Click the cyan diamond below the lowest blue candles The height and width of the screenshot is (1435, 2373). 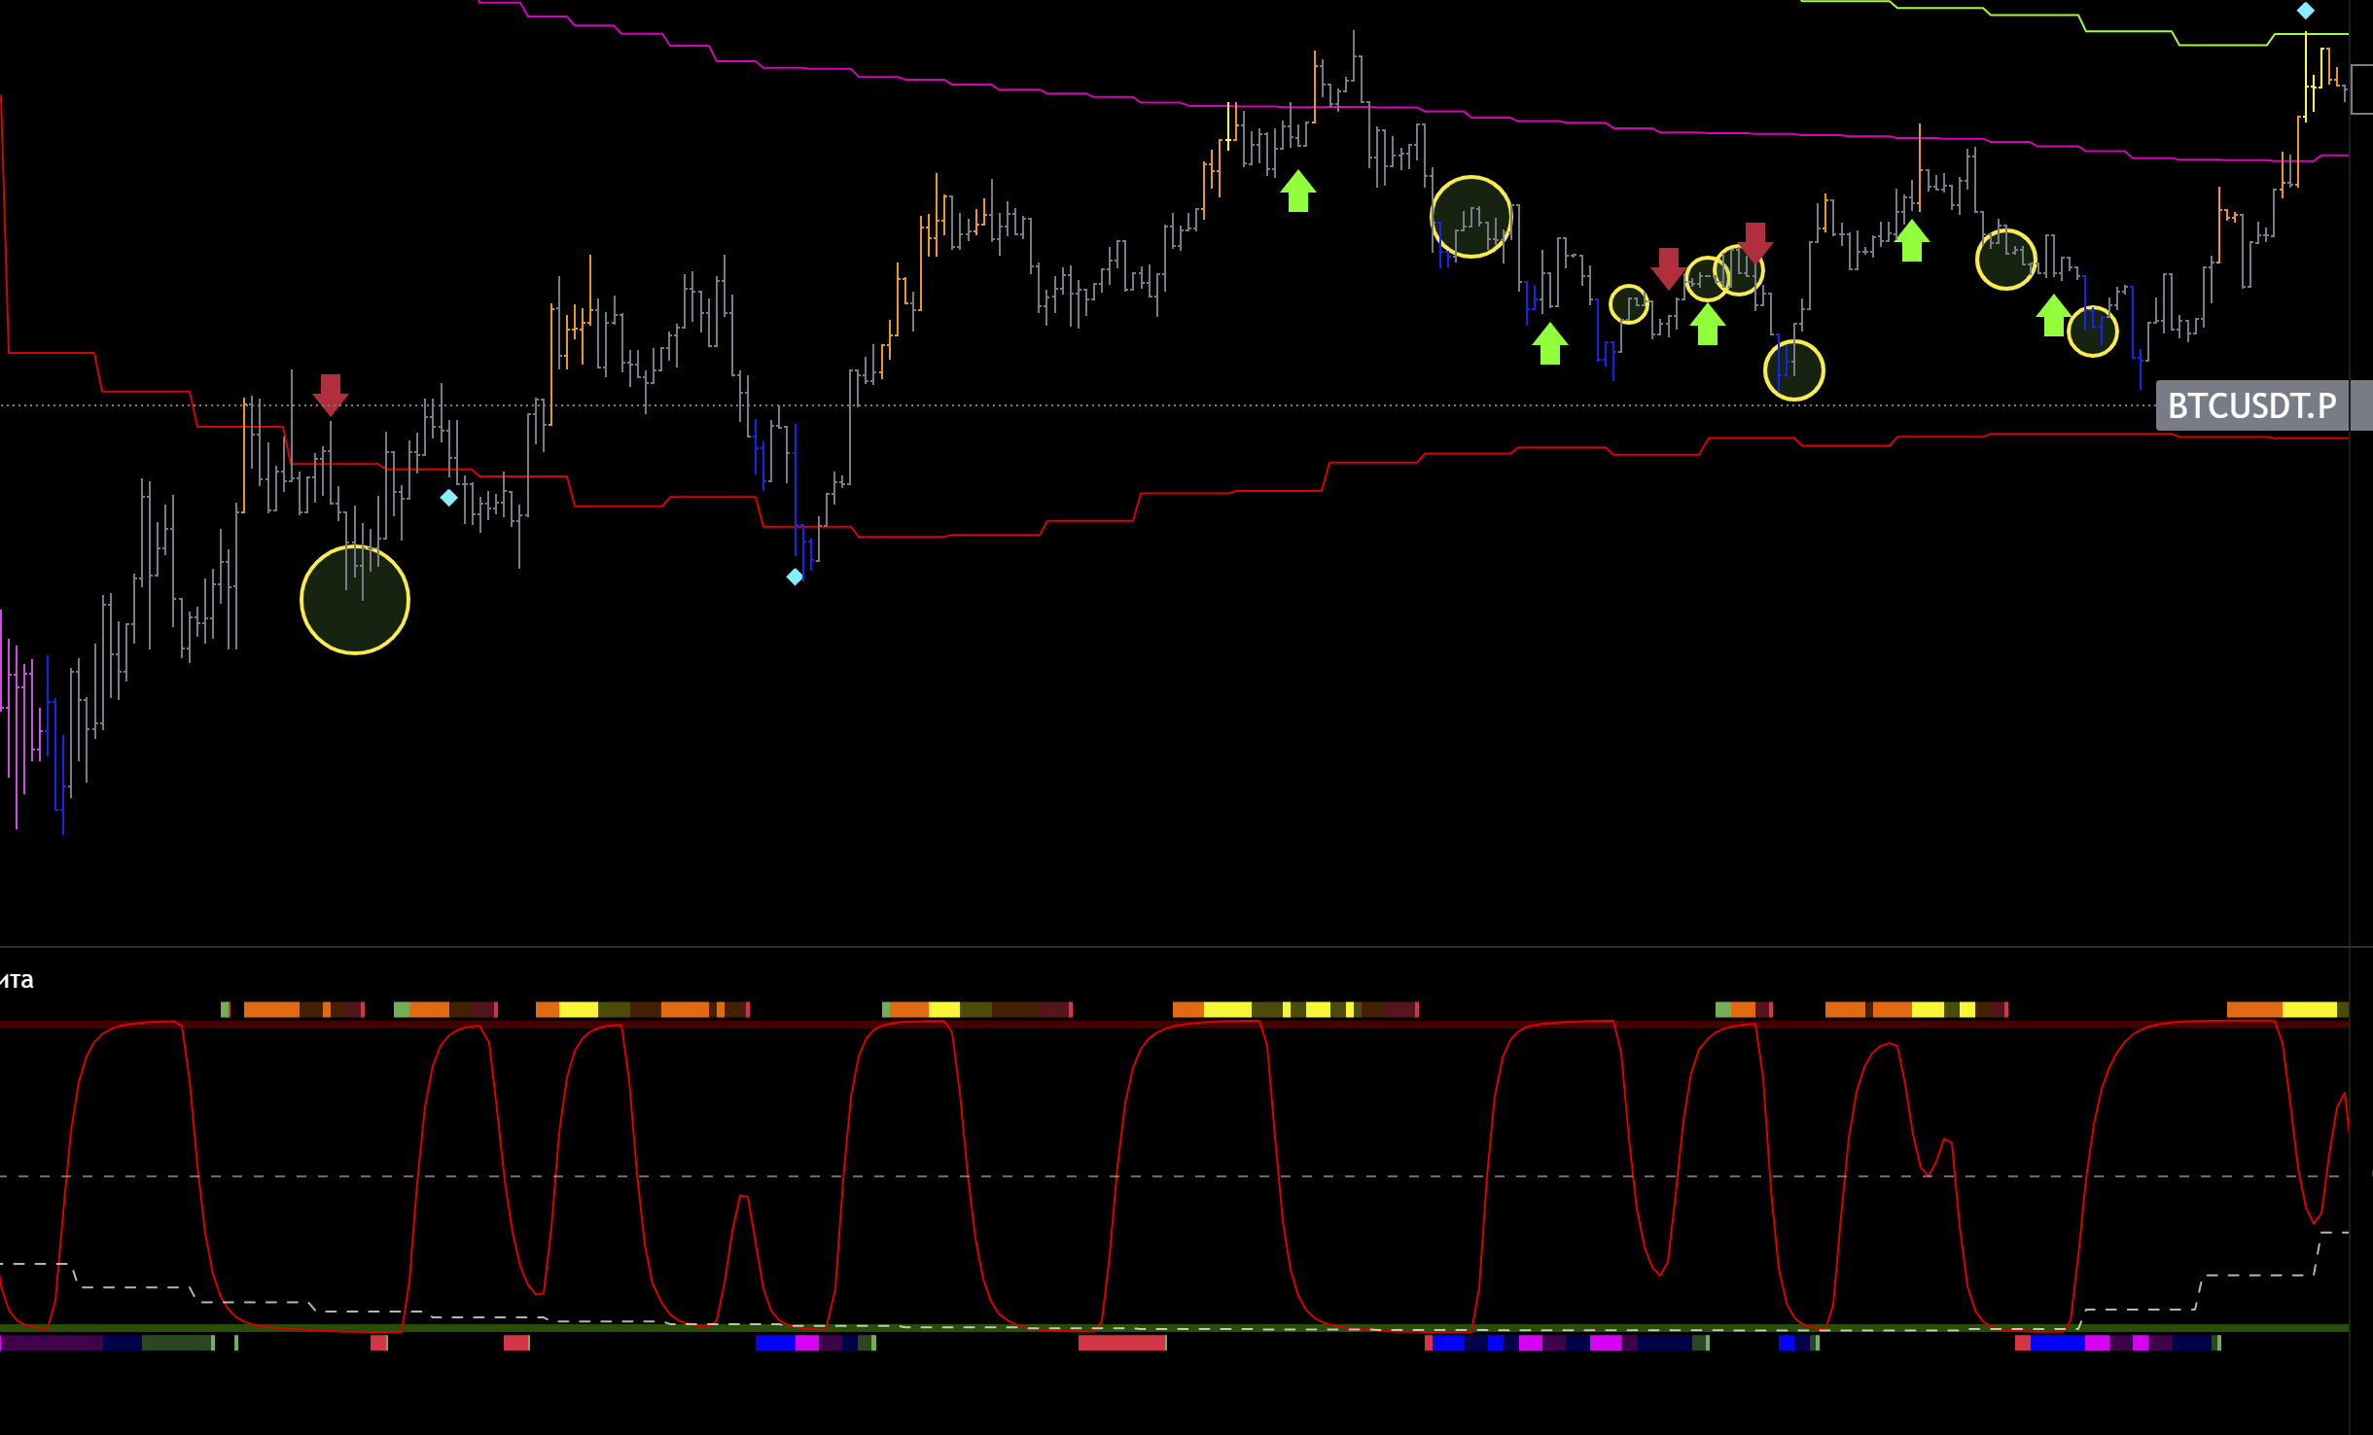click(795, 577)
